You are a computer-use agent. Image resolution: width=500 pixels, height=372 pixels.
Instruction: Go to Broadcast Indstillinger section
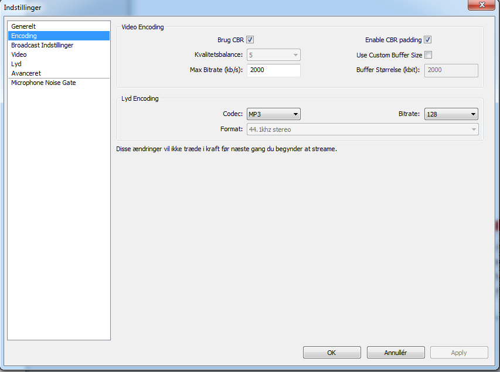pos(42,45)
